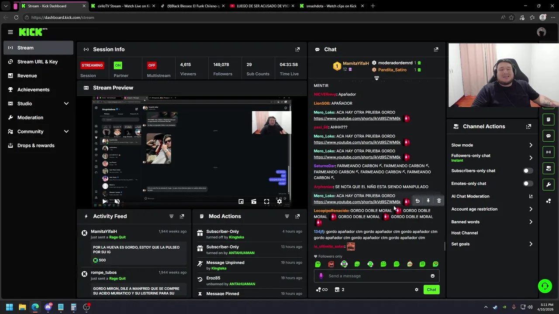Click the webcam thumbnail in stream preview

coord(271,123)
